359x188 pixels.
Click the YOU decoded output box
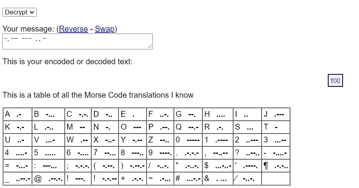335,81
